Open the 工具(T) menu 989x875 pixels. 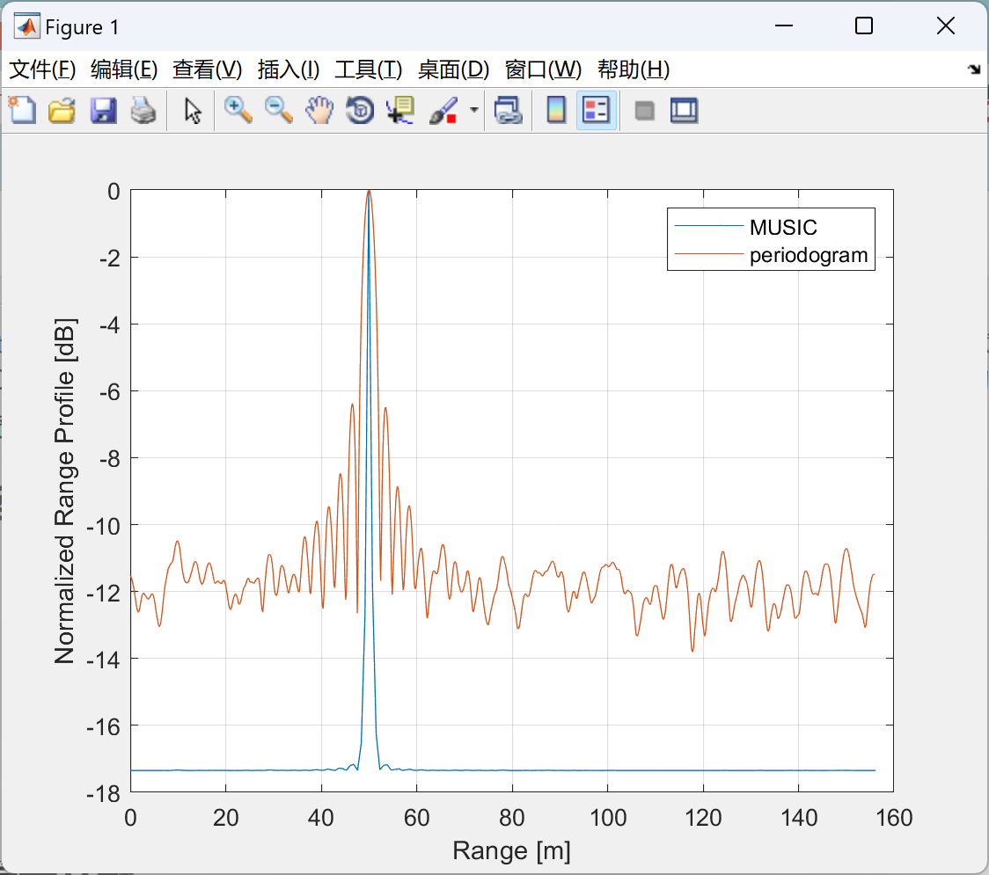[369, 69]
